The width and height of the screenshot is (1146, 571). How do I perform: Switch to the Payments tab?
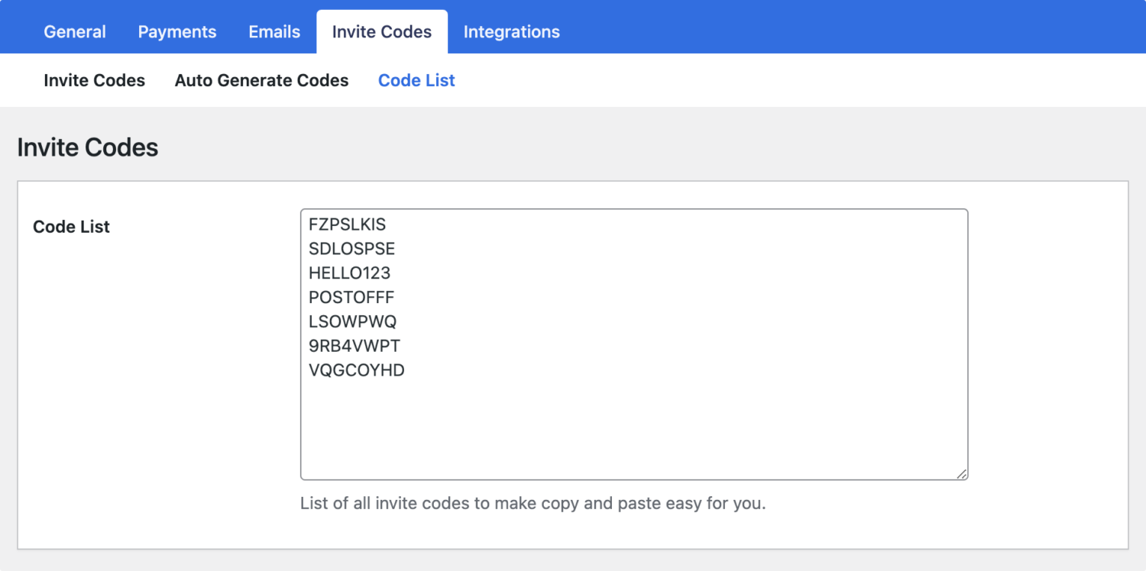[177, 32]
